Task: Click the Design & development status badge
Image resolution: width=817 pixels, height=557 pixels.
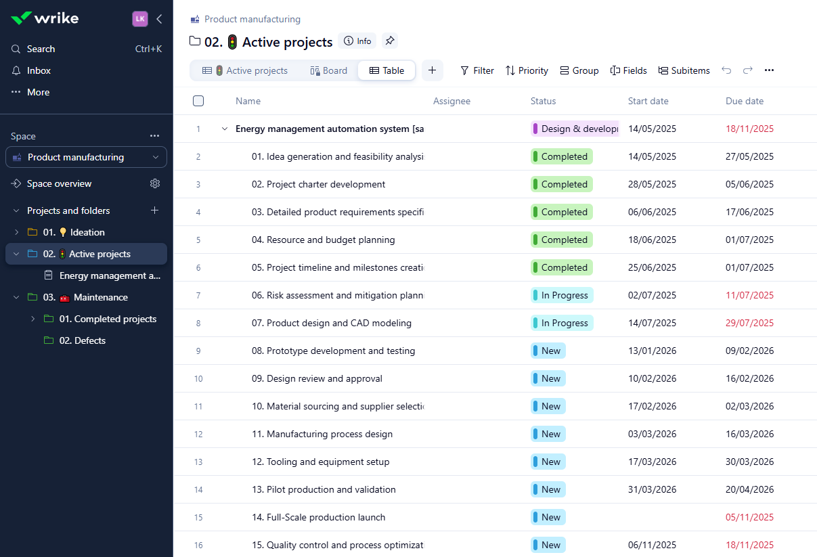Action: pos(575,128)
